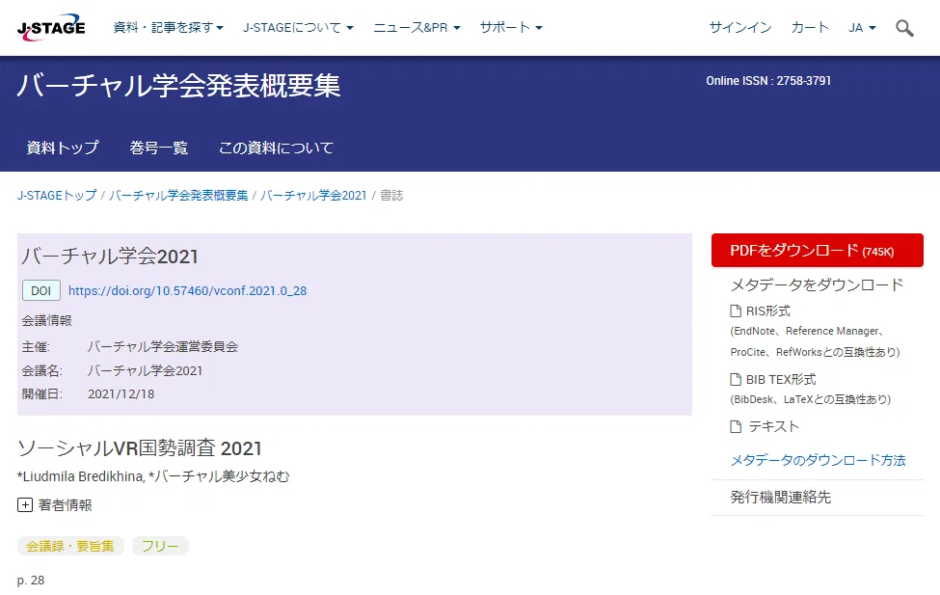The height and width of the screenshot is (595, 940).
Task: Click the フリー tag
Action: pyautogui.click(x=160, y=546)
